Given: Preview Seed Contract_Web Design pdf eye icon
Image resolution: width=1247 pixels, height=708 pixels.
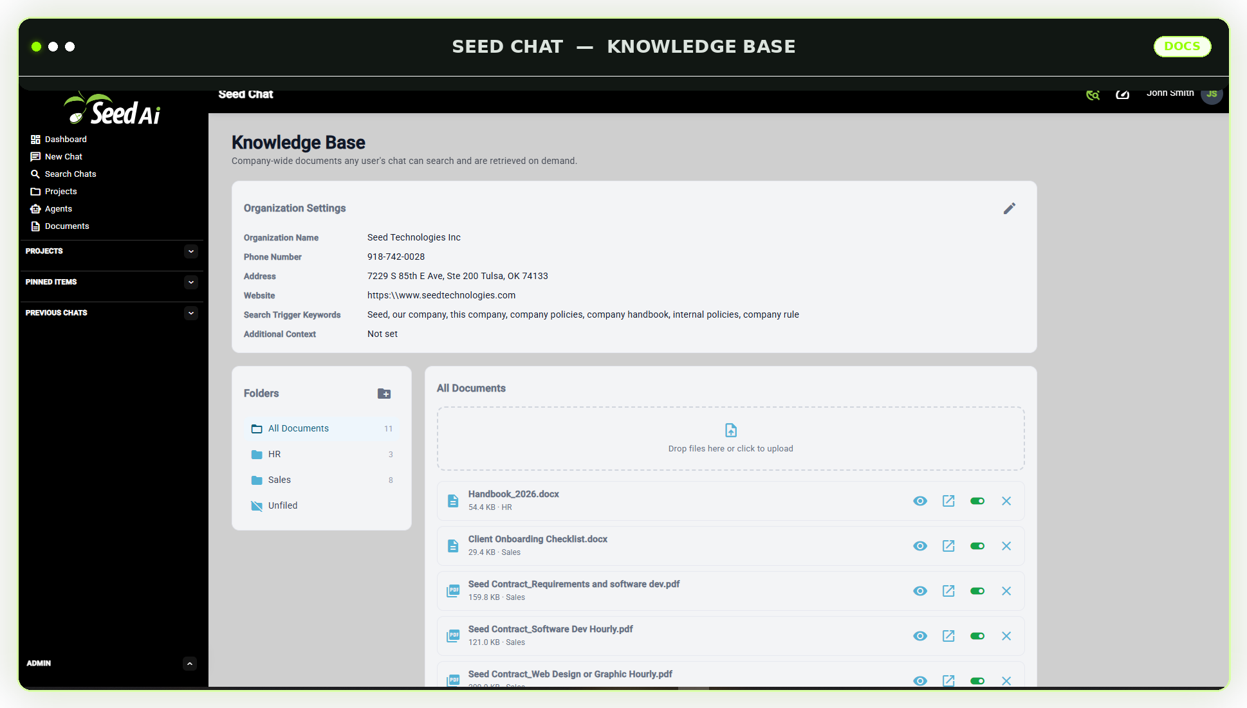Looking at the screenshot, I should click(x=920, y=680).
